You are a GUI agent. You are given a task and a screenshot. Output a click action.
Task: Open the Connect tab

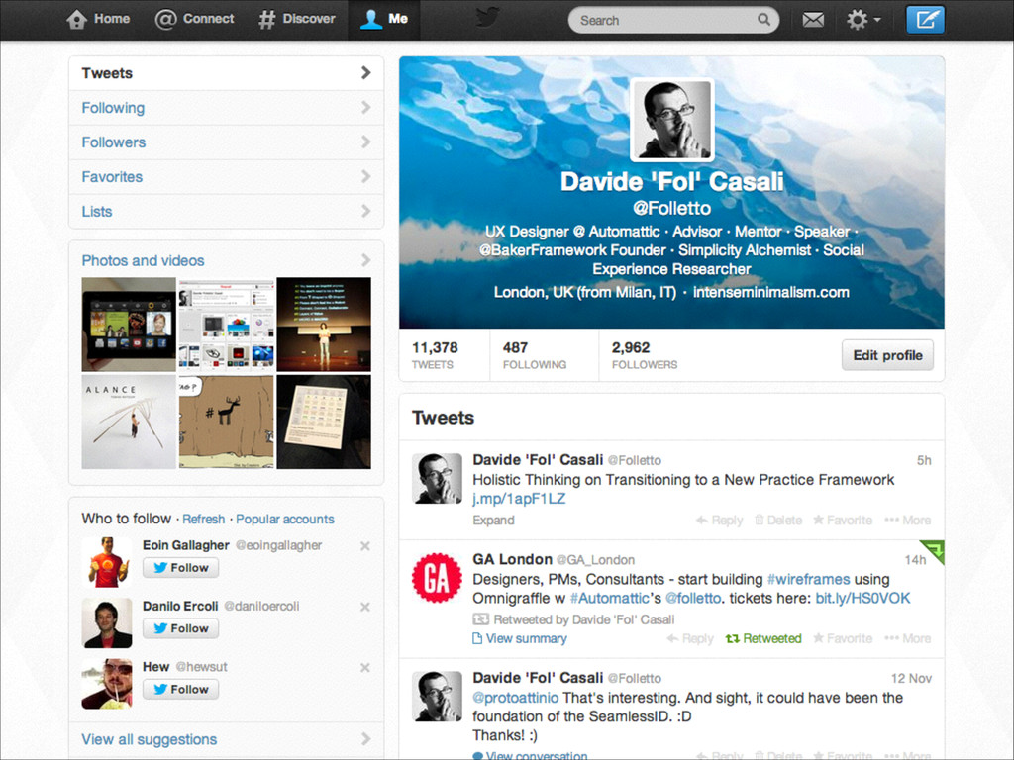point(195,20)
